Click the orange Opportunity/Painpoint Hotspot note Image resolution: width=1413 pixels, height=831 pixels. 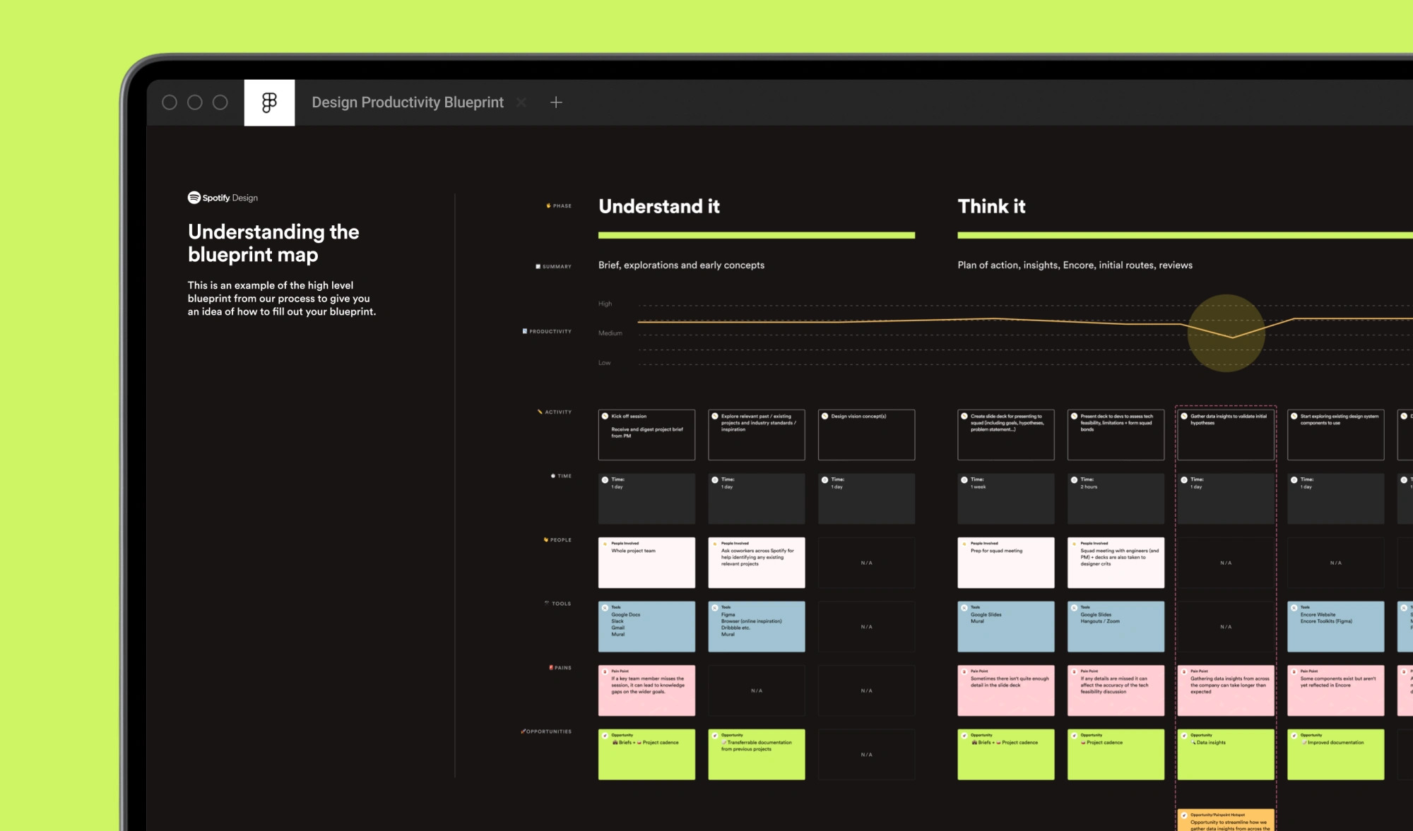click(1226, 821)
